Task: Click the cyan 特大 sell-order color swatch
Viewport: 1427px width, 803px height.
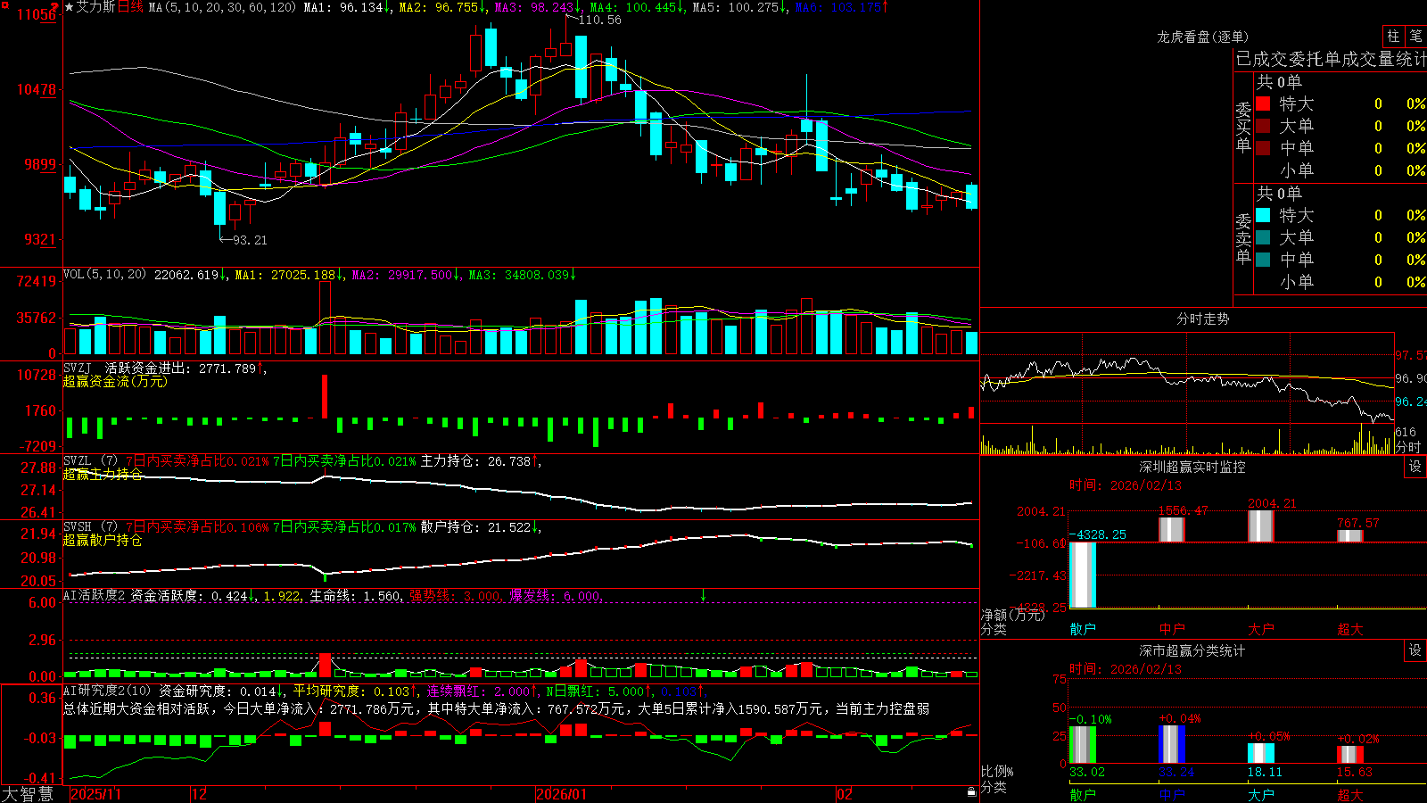Action: click(1263, 215)
